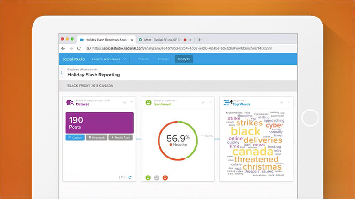Click the Holiday Flash Reporting title

[94, 75]
